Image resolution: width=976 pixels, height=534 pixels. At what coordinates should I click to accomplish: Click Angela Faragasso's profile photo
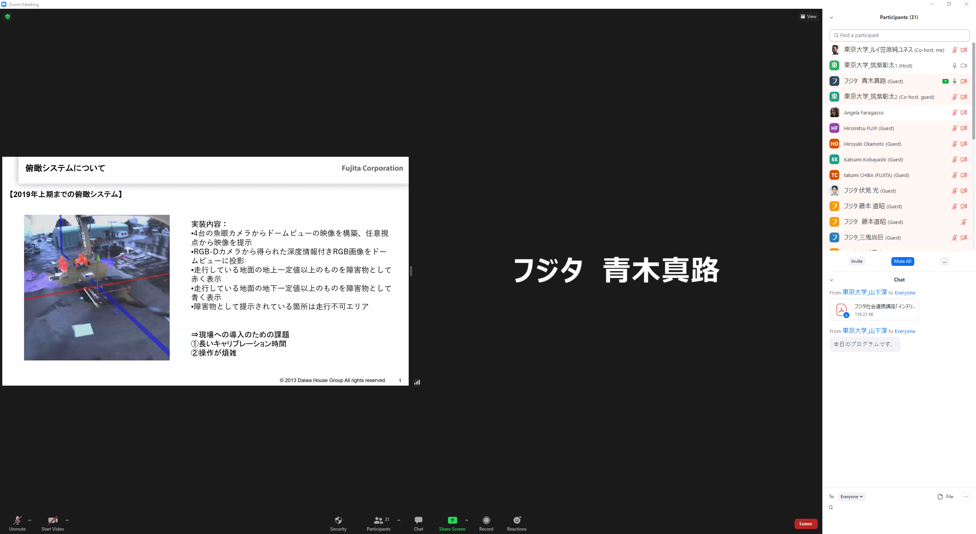[834, 113]
